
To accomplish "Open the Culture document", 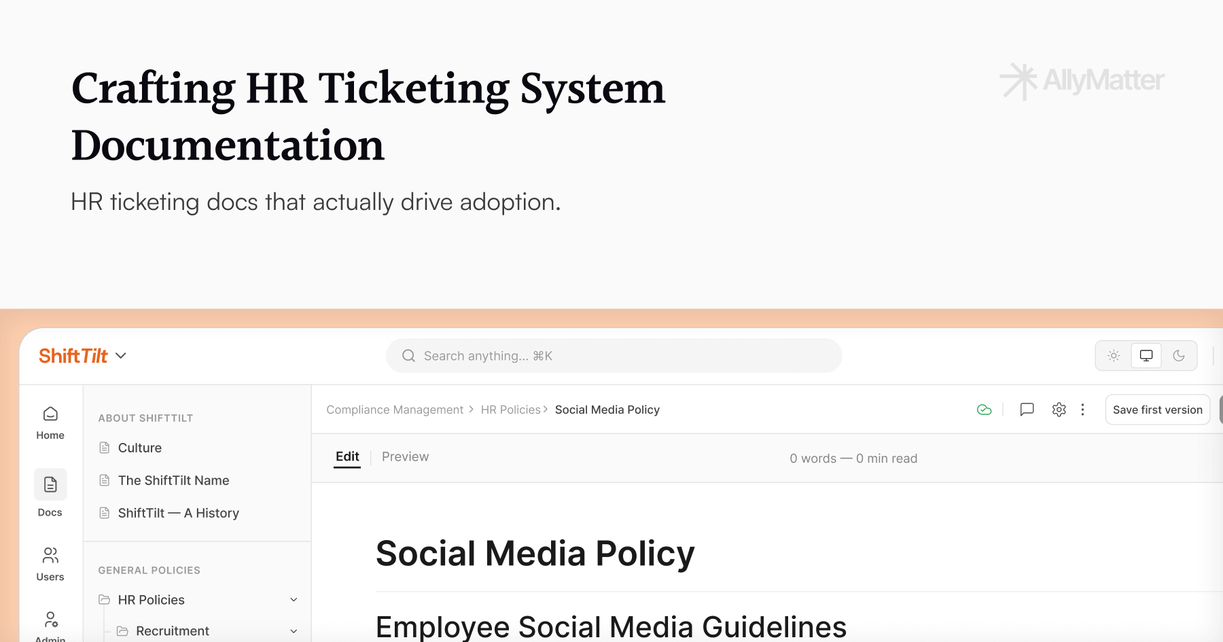I will click(140, 448).
